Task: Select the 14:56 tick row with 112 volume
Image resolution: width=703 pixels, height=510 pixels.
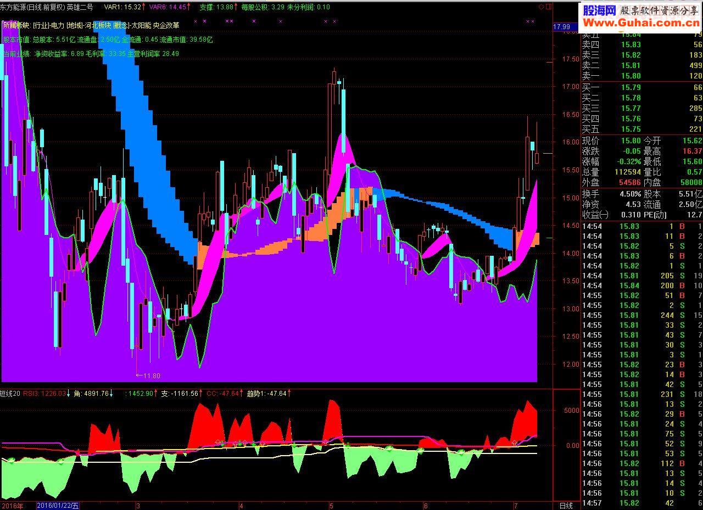Action: (642, 463)
